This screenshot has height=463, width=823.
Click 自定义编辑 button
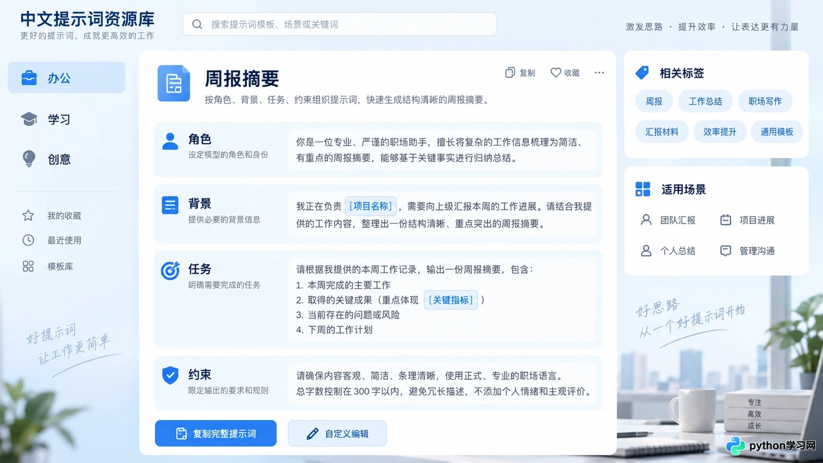[x=337, y=433]
